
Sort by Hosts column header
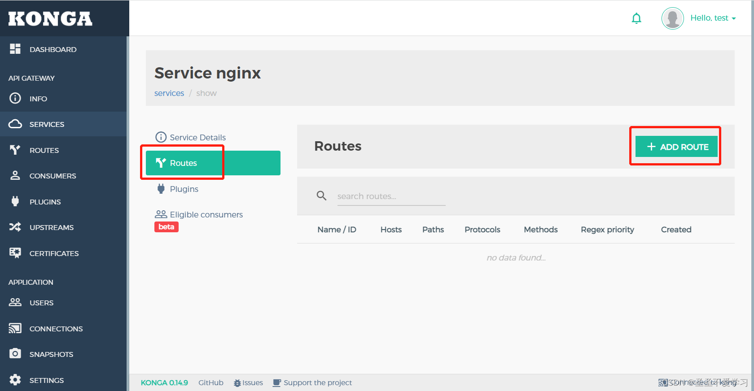pyautogui.click(x=391, y=230)
